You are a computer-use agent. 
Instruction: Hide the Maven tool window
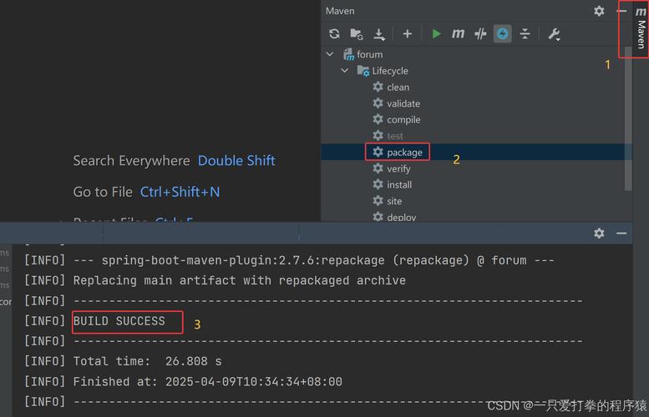(621, 11)
